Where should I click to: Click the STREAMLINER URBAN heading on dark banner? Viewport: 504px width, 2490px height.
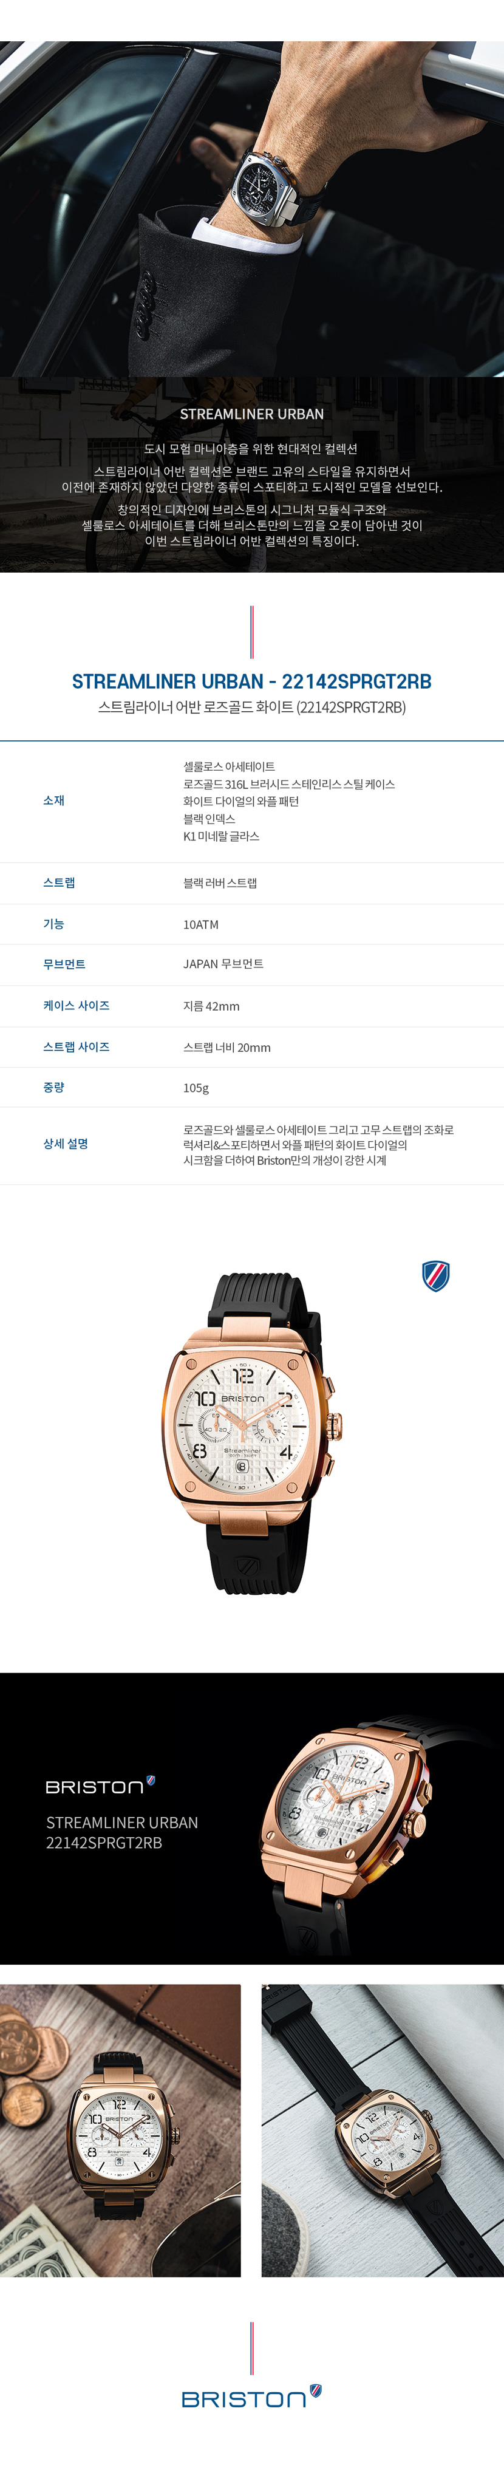click(251, 414)
